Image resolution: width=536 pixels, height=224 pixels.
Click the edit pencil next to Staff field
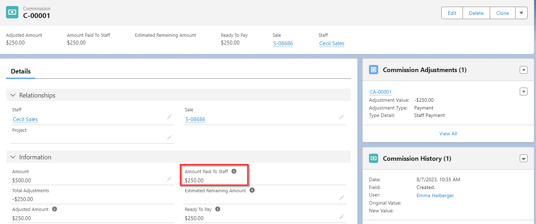point(169,117)
